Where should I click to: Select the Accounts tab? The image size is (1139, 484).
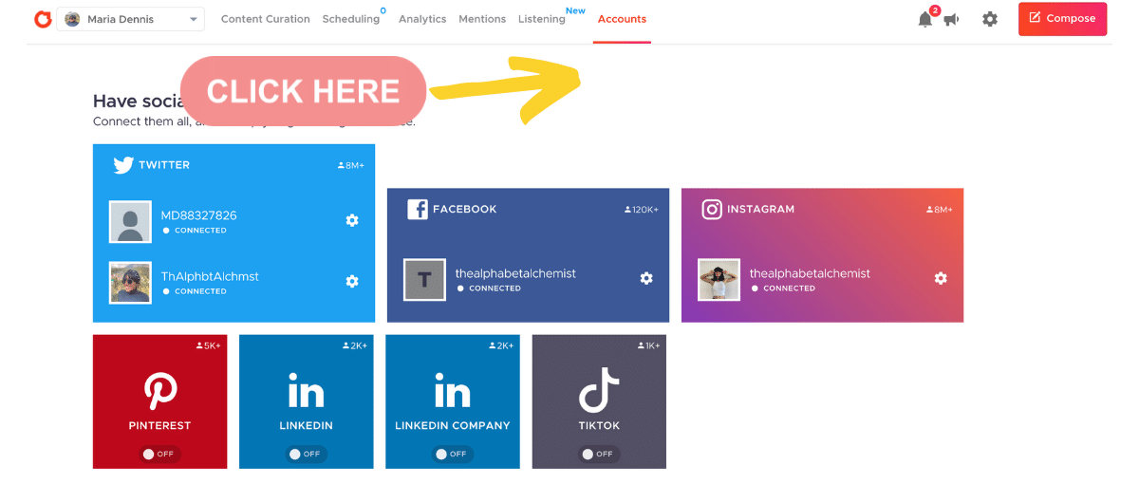[x=622, y=19]
